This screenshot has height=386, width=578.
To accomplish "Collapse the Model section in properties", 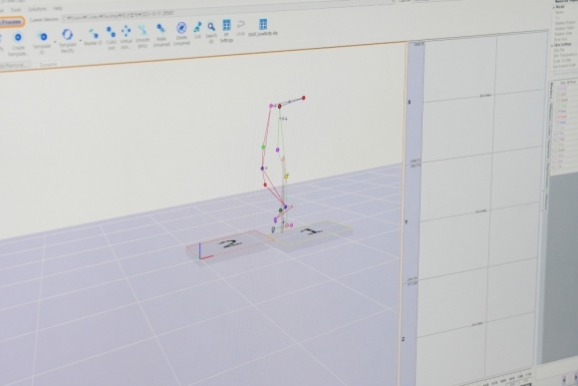I will pyautogui.click(x=553, y=7).
